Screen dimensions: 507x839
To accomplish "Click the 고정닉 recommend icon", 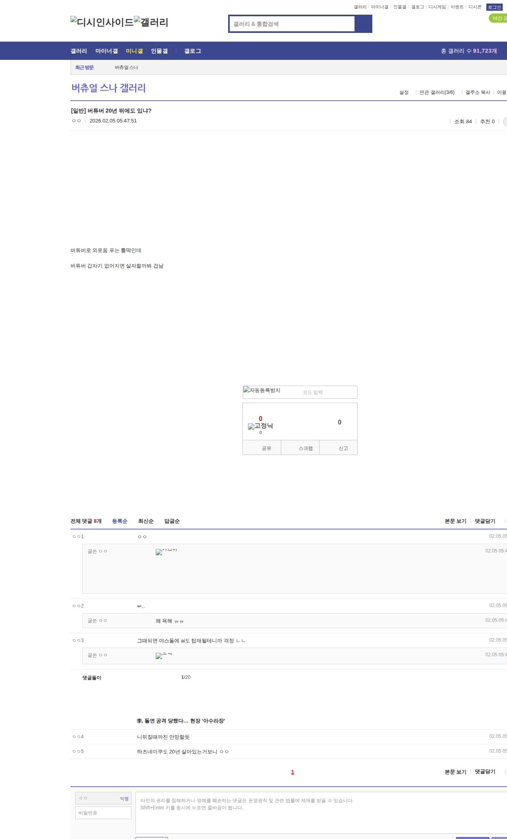I will coord(260,426).
